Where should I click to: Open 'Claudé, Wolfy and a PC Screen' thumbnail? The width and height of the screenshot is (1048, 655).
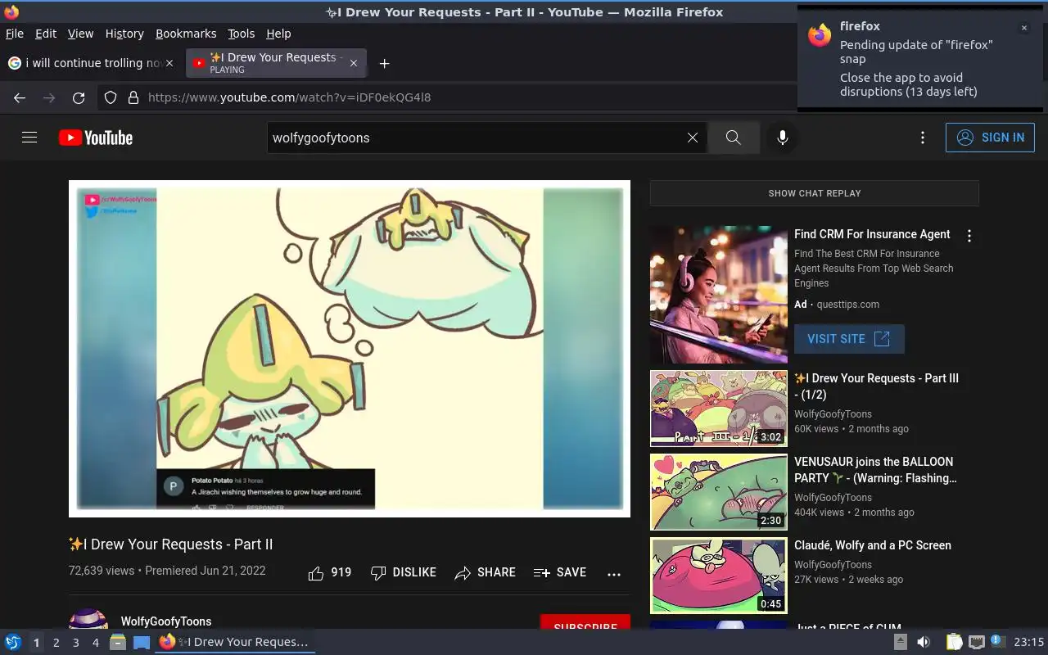click(719, 576)
